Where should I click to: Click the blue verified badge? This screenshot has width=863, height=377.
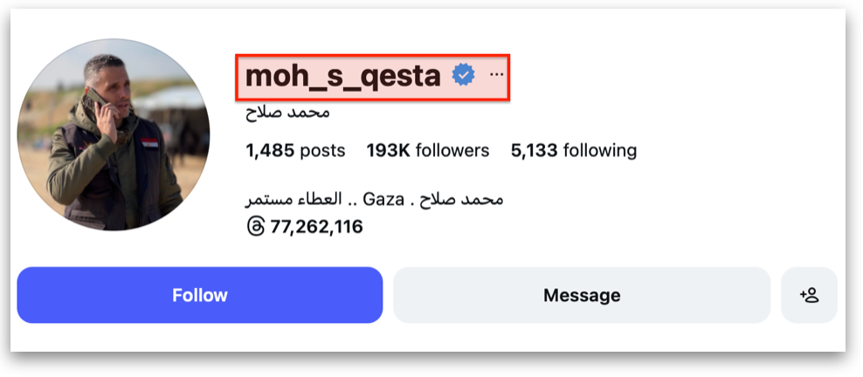(463, 76)
